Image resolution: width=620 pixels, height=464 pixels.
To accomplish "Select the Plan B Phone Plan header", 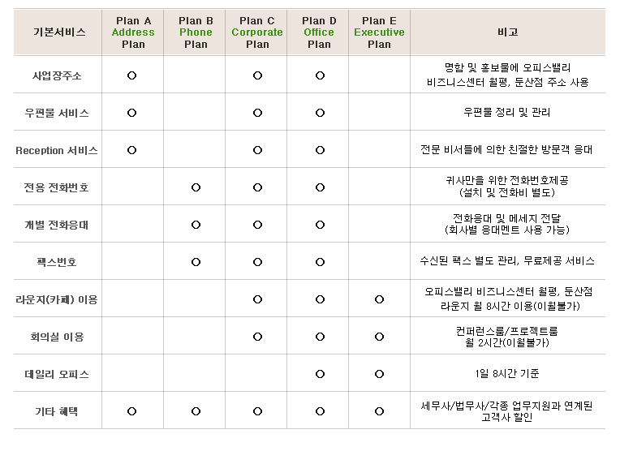I will pos(196,32).
